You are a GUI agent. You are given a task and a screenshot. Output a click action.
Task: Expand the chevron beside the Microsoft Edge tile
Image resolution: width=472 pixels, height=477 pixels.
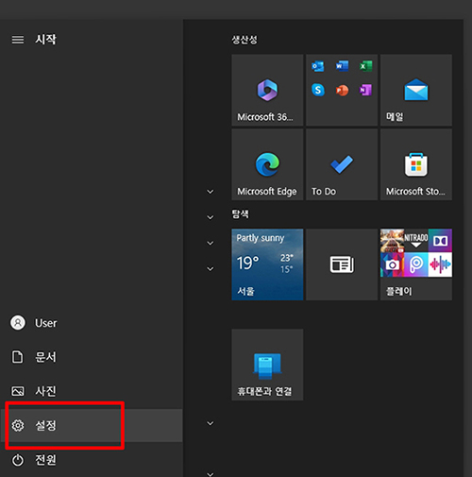click(211, 192)
